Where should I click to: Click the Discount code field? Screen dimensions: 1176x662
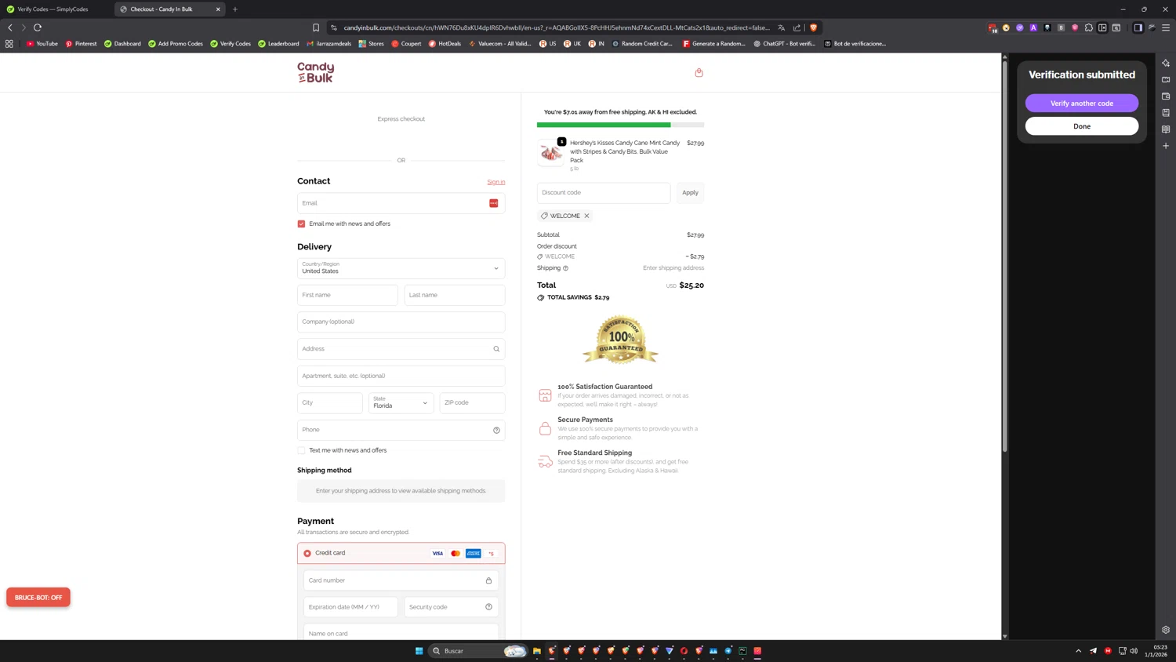(604, 193)
